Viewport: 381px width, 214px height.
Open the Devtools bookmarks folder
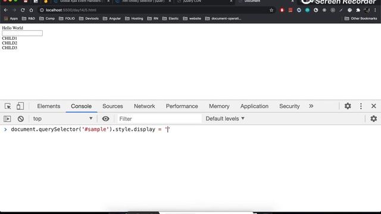pyautogui.click(x=89, y=18)
